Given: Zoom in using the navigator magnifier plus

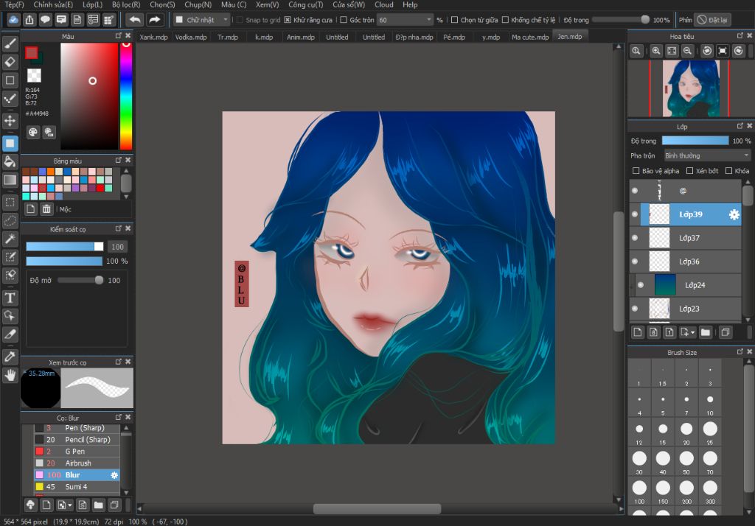Looking at the screenshot, I should [x=655, y=51].
